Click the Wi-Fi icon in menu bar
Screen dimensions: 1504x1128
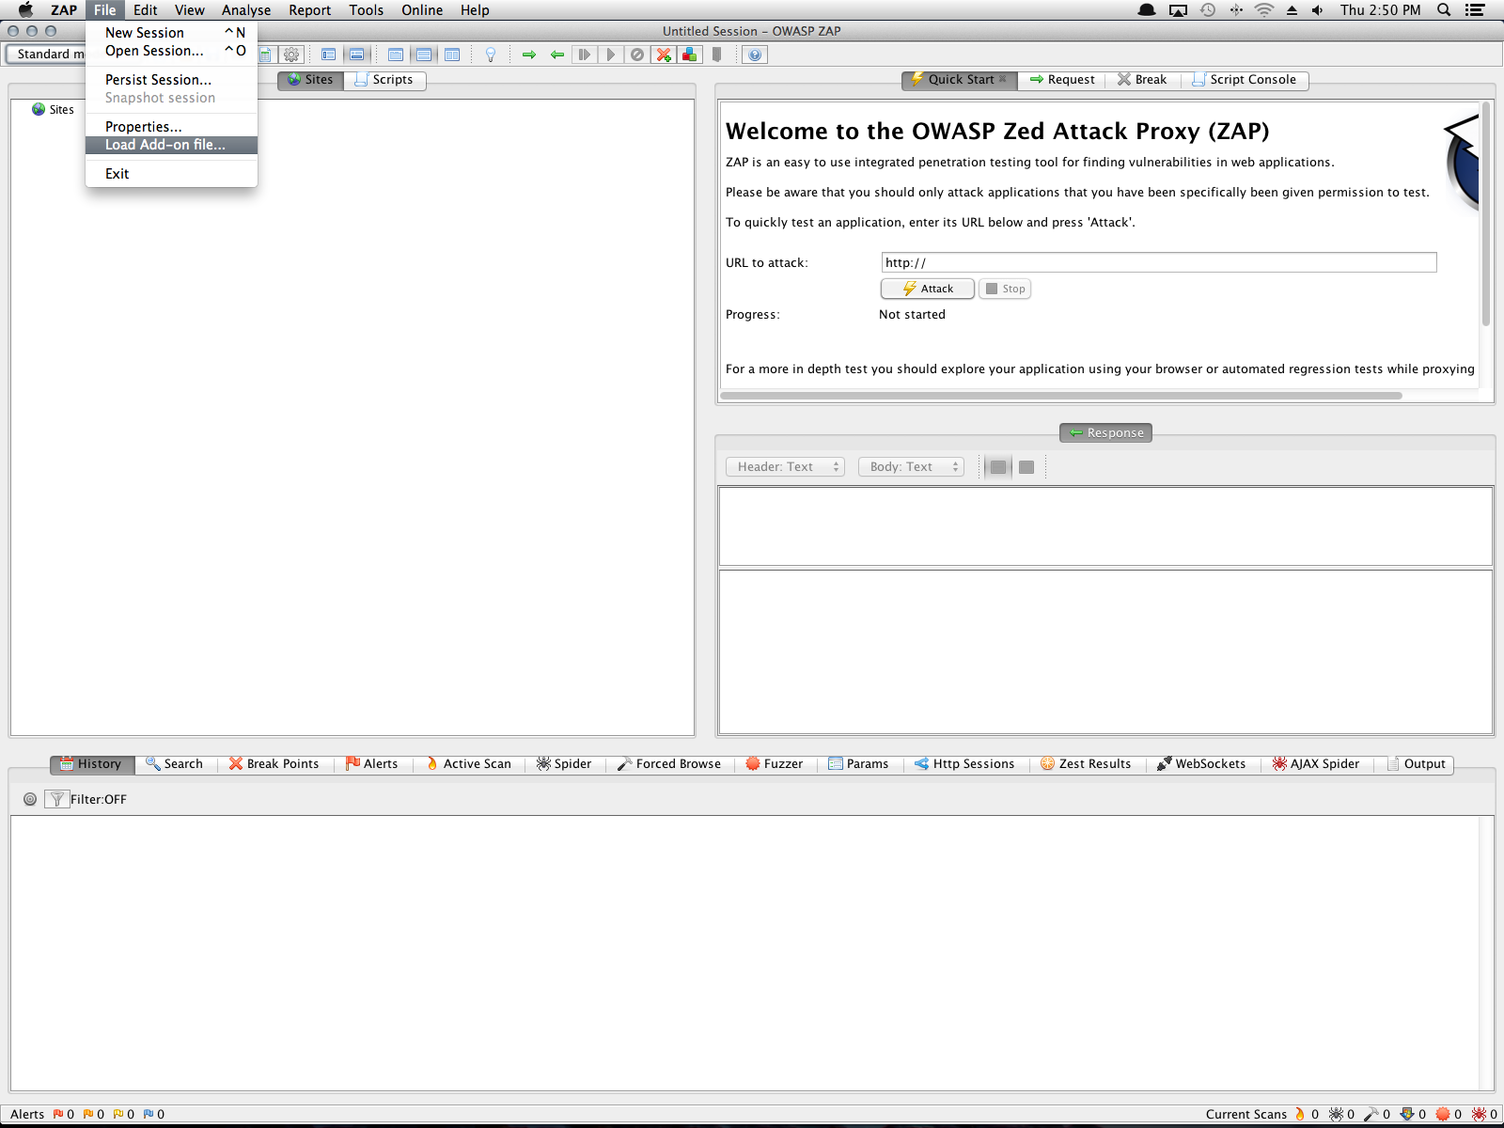[1264, 10]
